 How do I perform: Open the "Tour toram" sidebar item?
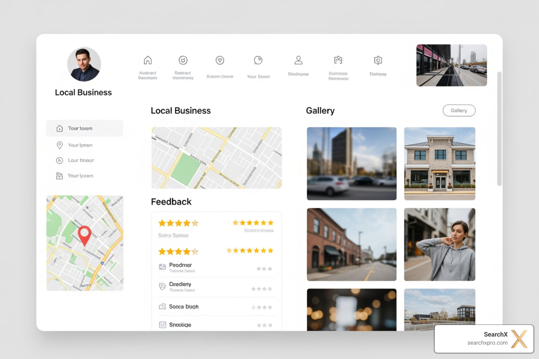pos(85,128)
